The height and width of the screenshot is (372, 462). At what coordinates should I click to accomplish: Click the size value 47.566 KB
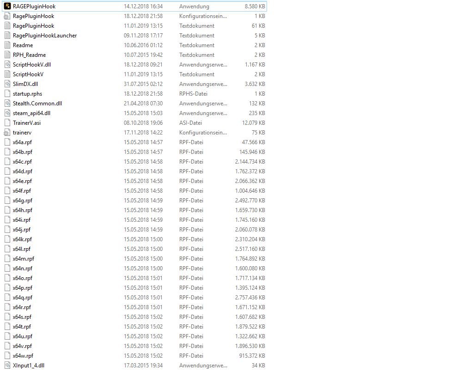click(253, 142)
